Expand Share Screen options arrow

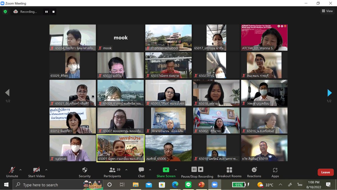click(176, 170)
